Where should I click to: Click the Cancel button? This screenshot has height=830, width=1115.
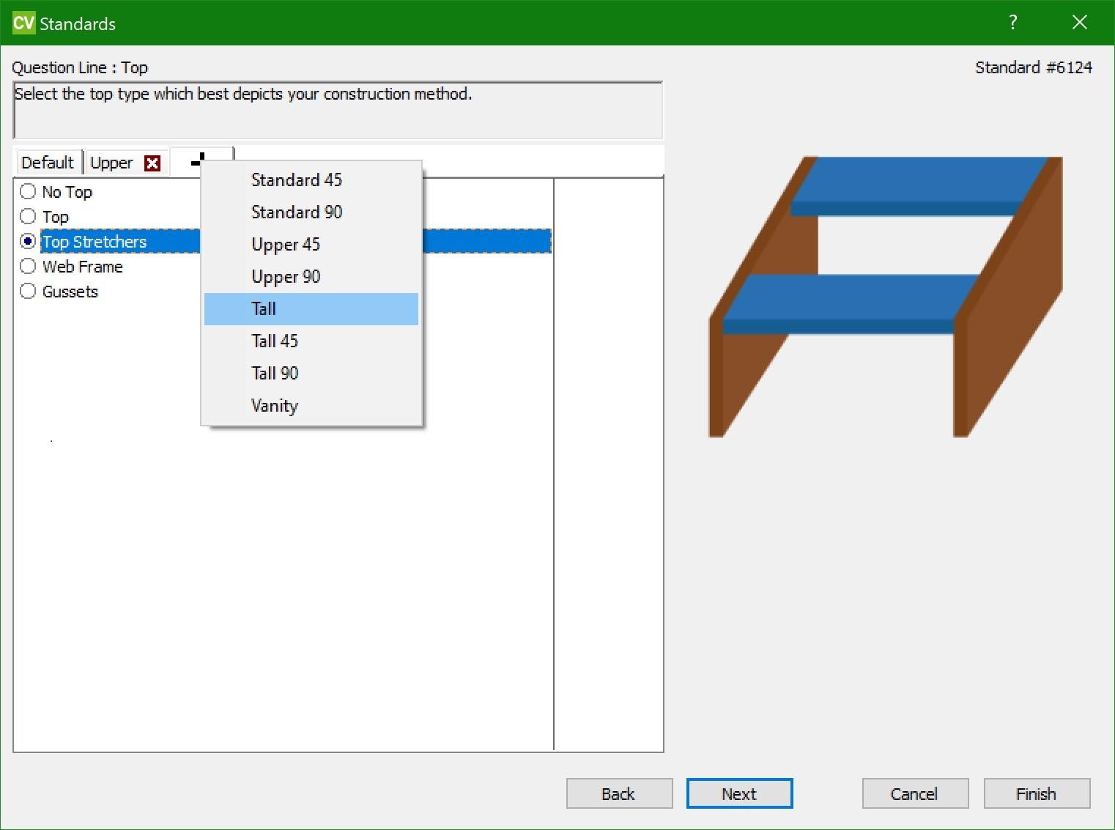coord(915,794)
